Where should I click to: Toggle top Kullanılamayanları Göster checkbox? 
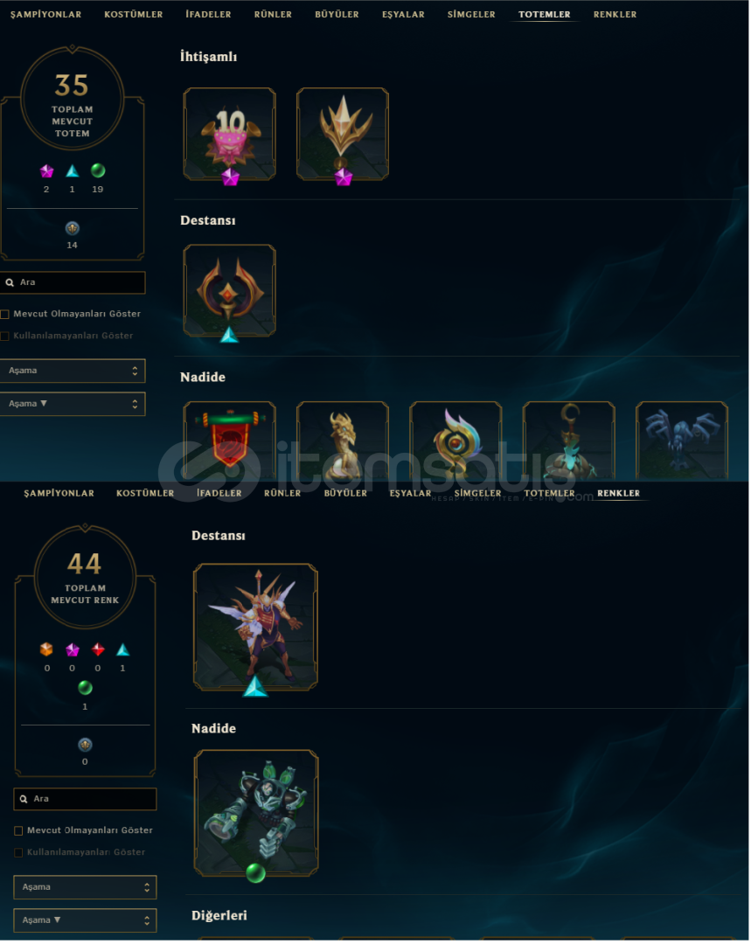5,336
